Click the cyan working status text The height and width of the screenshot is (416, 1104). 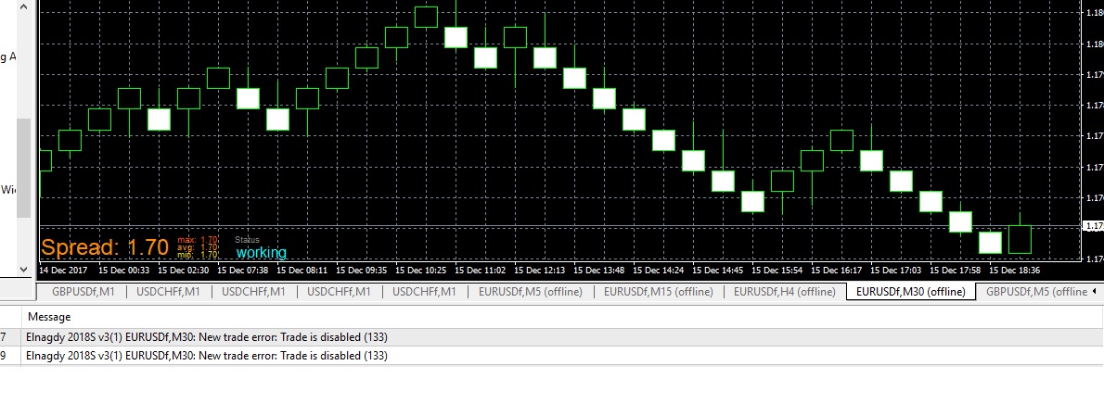click(x=262, y=252)
